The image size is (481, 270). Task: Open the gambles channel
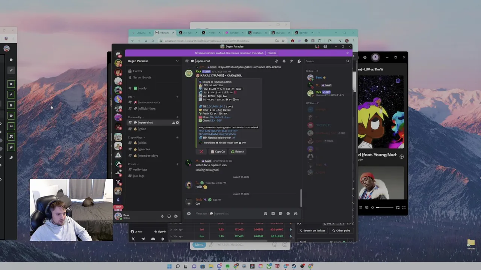tap(153, 149)
